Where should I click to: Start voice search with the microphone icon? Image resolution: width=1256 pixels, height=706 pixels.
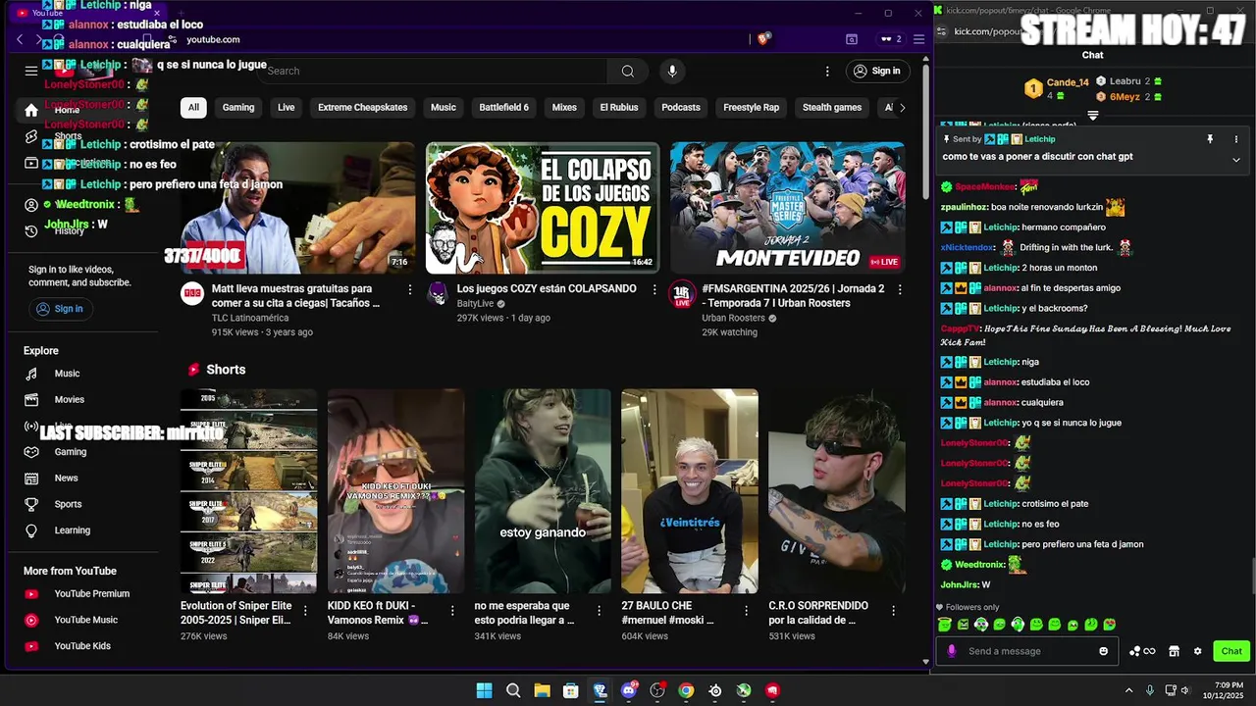coord(672,71)
